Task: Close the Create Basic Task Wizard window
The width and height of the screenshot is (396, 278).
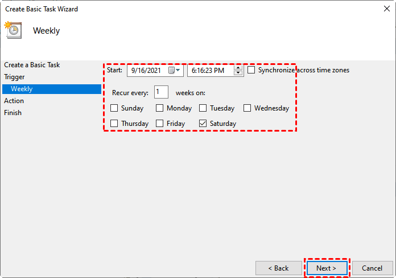Action: tap(387, 9)
